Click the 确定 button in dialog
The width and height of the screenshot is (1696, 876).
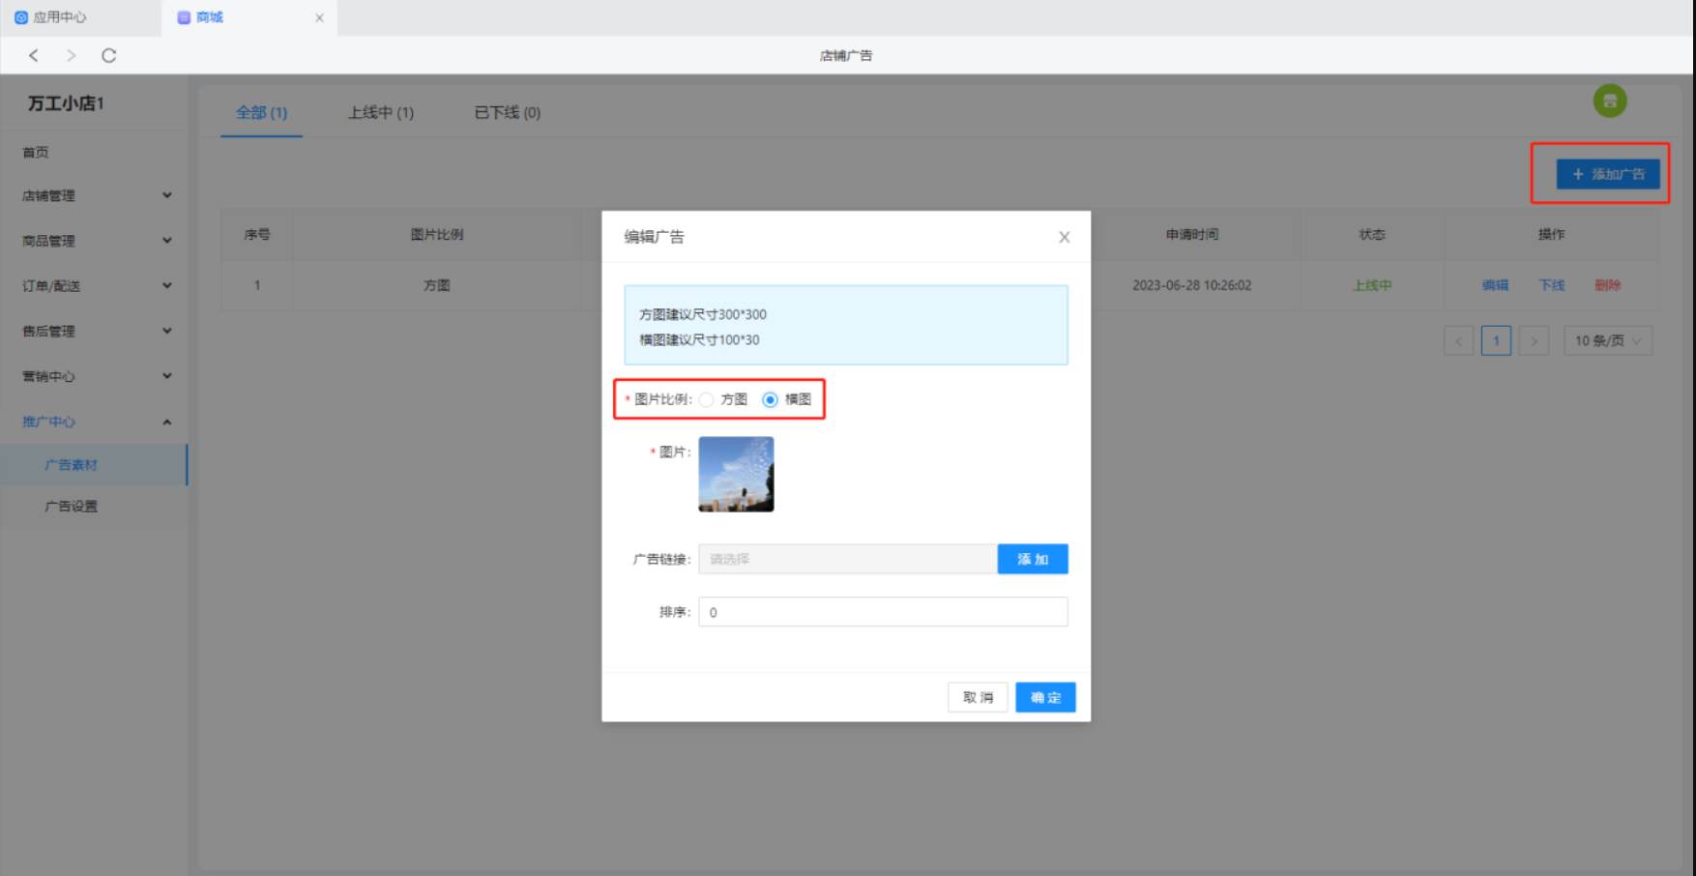click(1044, 697)
